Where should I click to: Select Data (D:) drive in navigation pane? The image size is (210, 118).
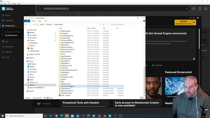(x=32, y=85)
